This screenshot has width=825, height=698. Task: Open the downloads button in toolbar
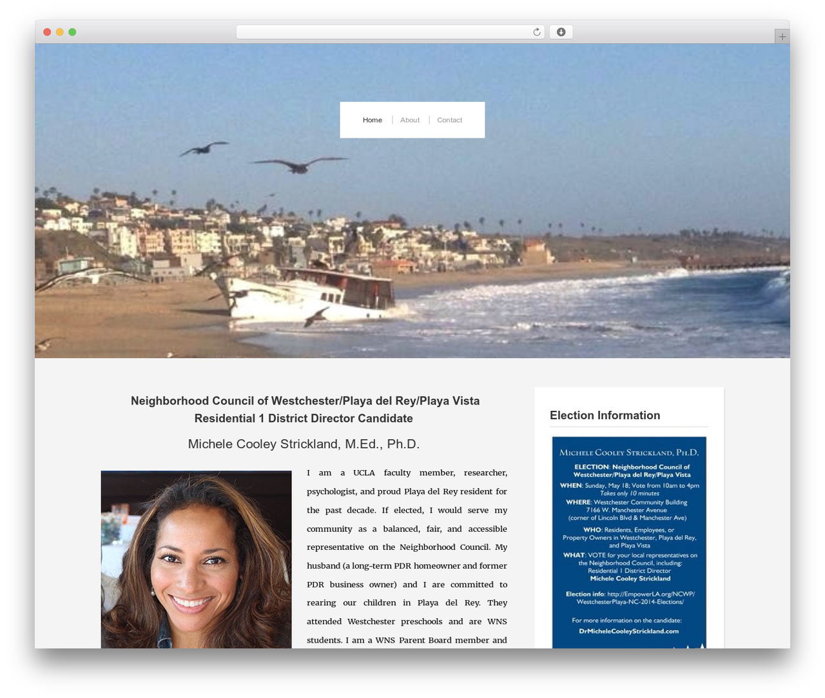(561, 32)
